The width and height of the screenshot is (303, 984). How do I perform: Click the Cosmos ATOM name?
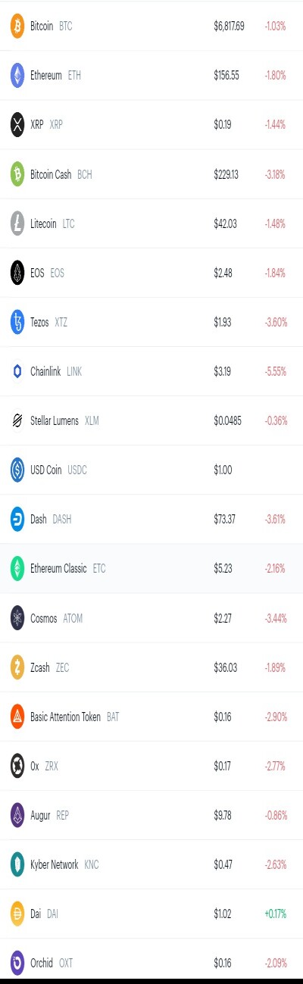[x=56, y=618]
